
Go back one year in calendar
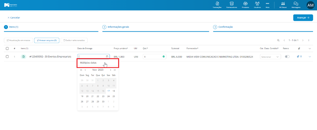point(81,70)
